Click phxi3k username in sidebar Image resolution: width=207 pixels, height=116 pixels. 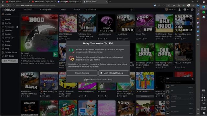coord(8,14)
